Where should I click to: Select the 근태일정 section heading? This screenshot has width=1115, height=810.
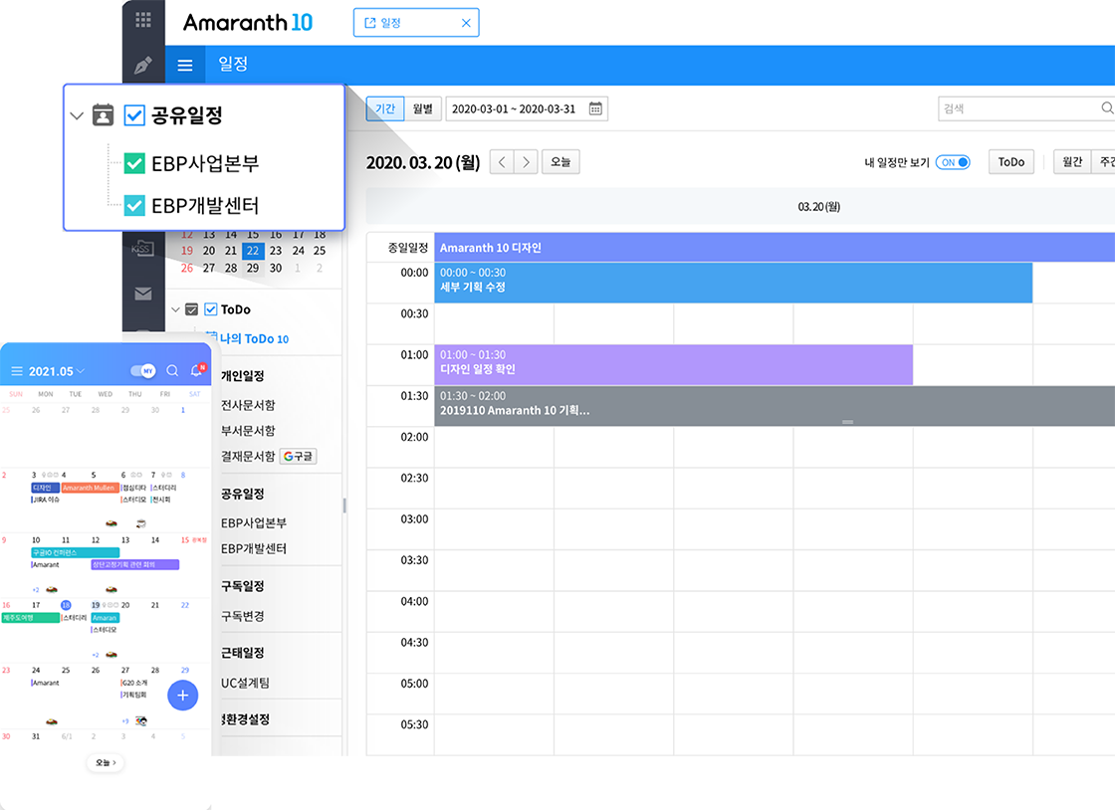[x=243, y=652]
